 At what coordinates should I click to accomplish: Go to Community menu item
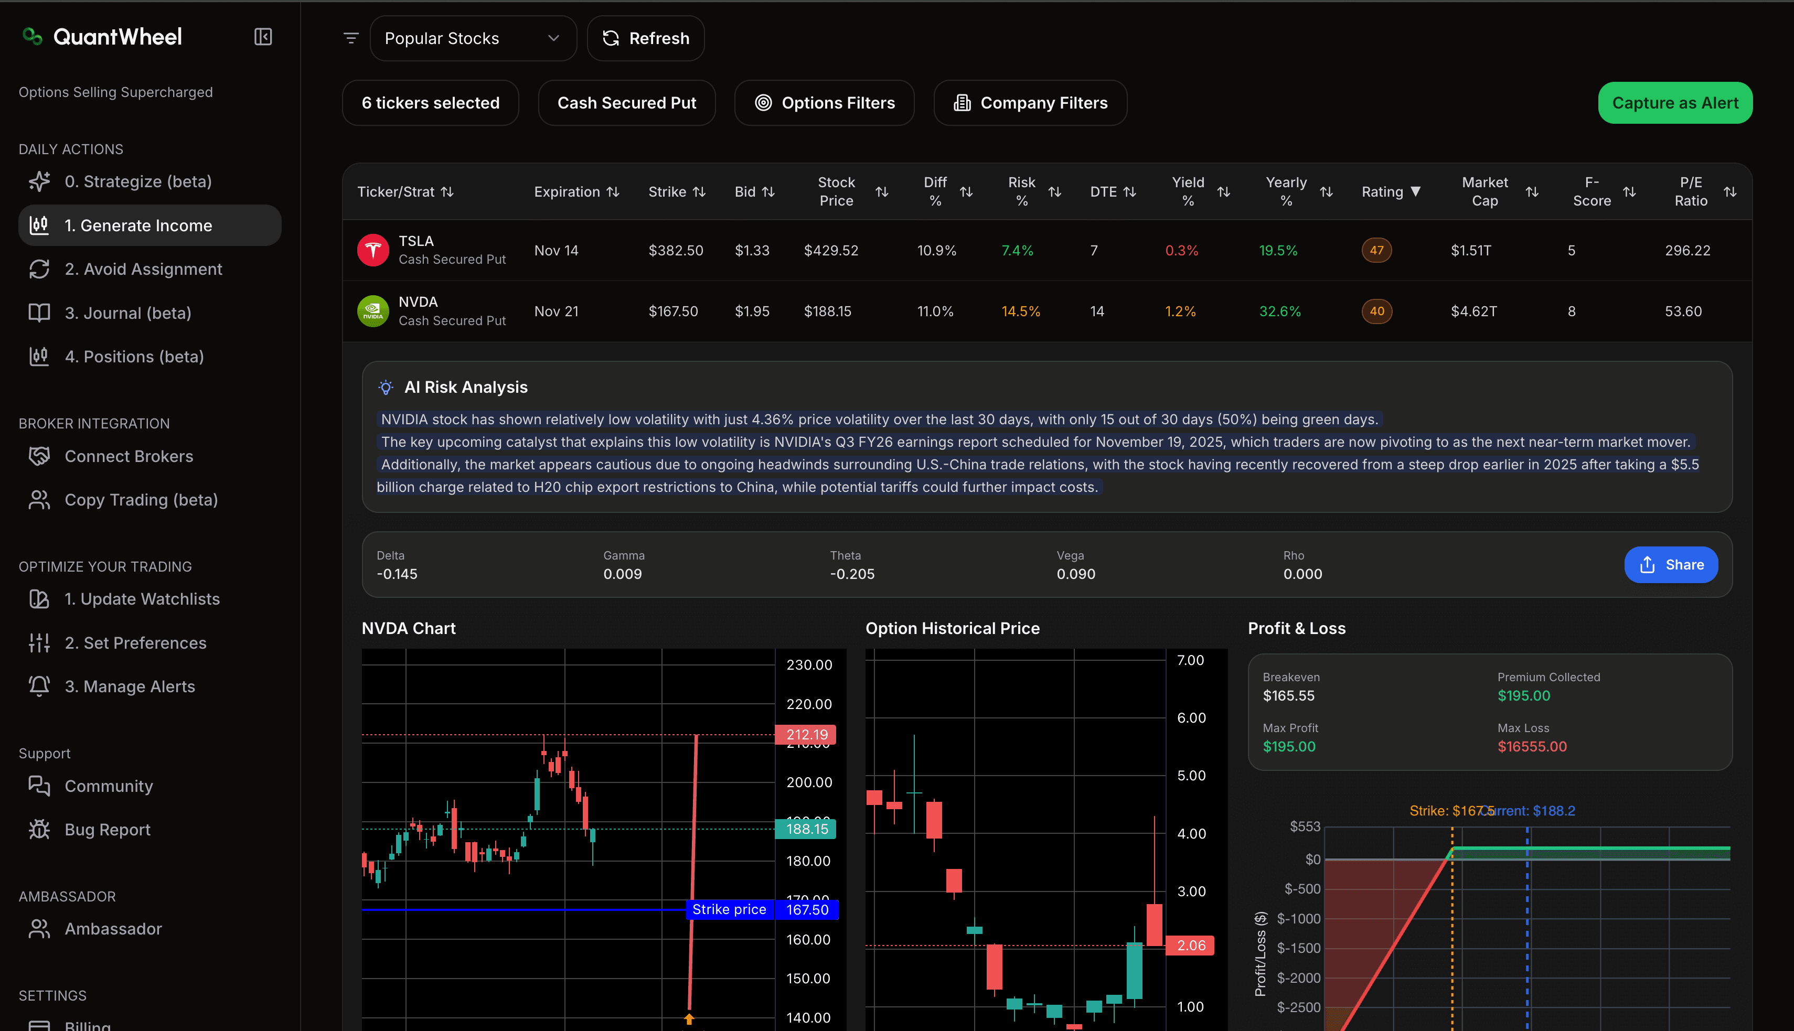[150, 786]
